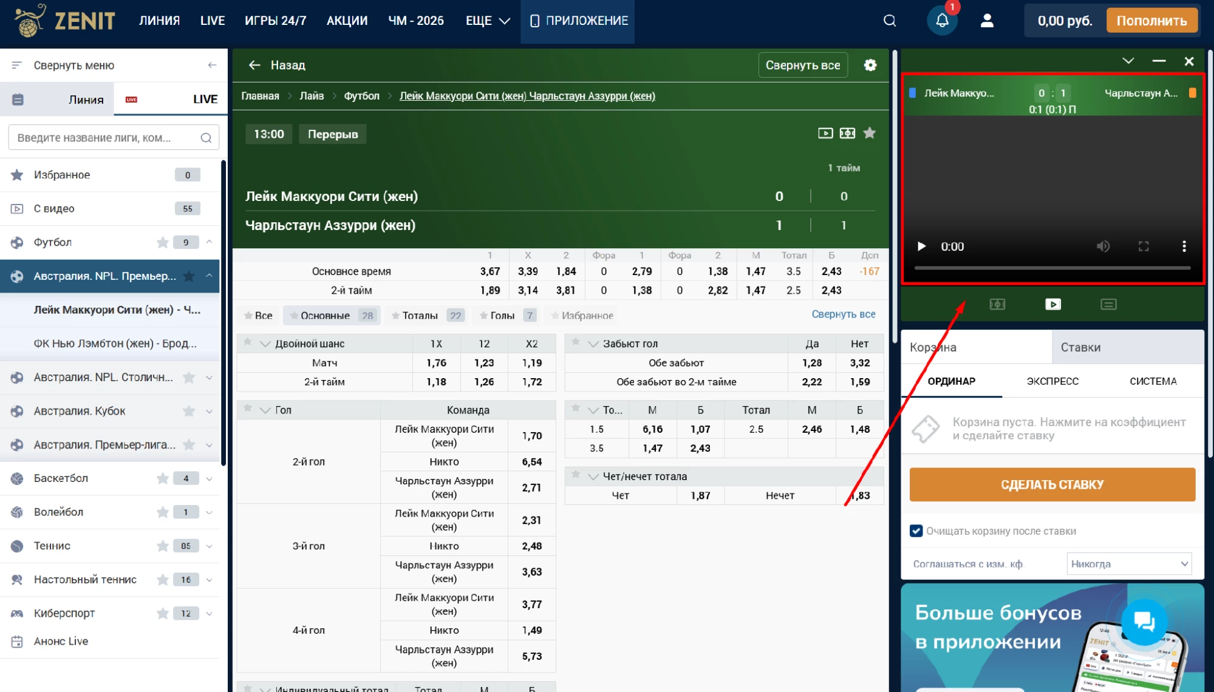Favorite Австралия. NPL. Премьер league star
This screenshot has width=1214, height=692.
click(189, 276)
